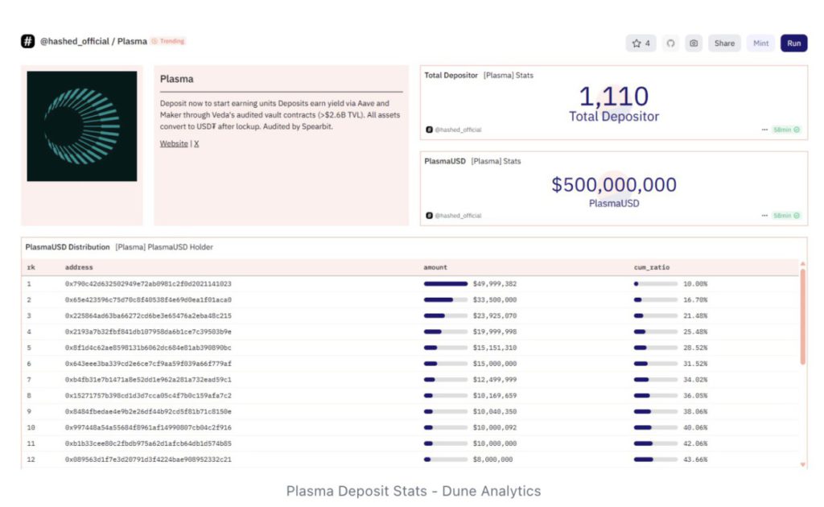
Task: Click the $10,169,659 amount cell
Action: tap(495, 396)
